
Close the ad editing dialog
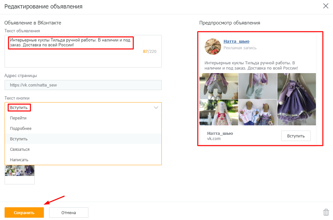[x=325, y=6]
